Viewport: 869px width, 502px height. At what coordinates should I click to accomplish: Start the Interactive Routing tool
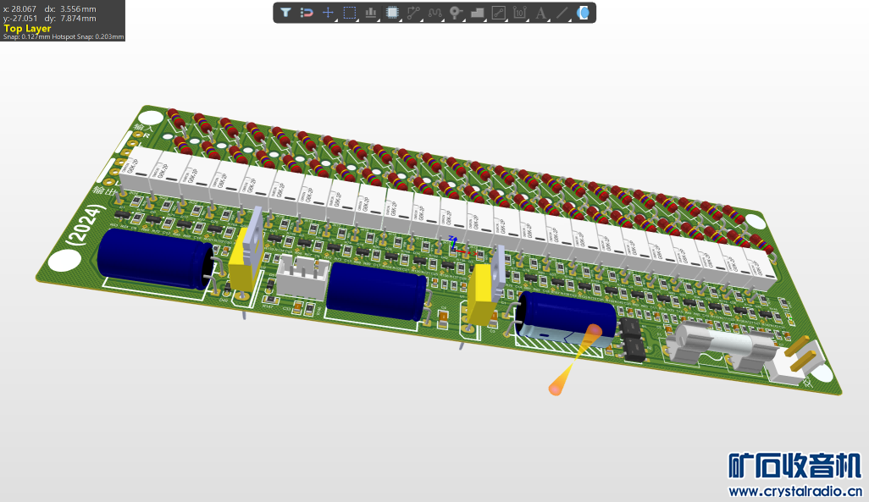click(x=413, y=13)
